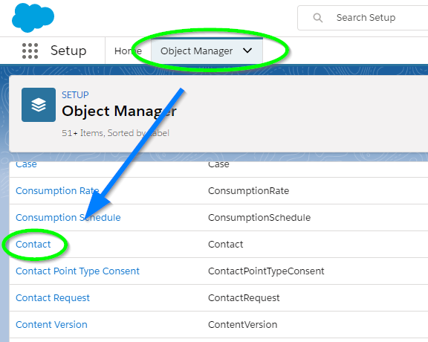Click the 51+ Items sorted text
The height and width of the screenshot is (342, 428).
click(115, 133)
